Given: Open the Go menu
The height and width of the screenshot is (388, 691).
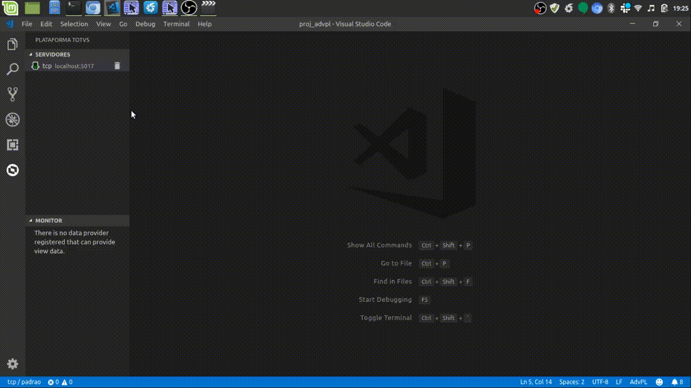Looking at the screenshot, I should point(123,24).
